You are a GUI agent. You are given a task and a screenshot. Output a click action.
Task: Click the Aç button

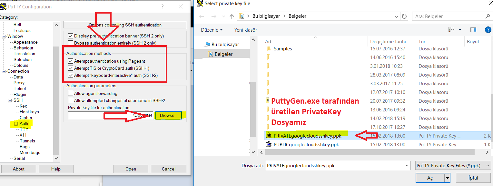(x=430, y=178)
